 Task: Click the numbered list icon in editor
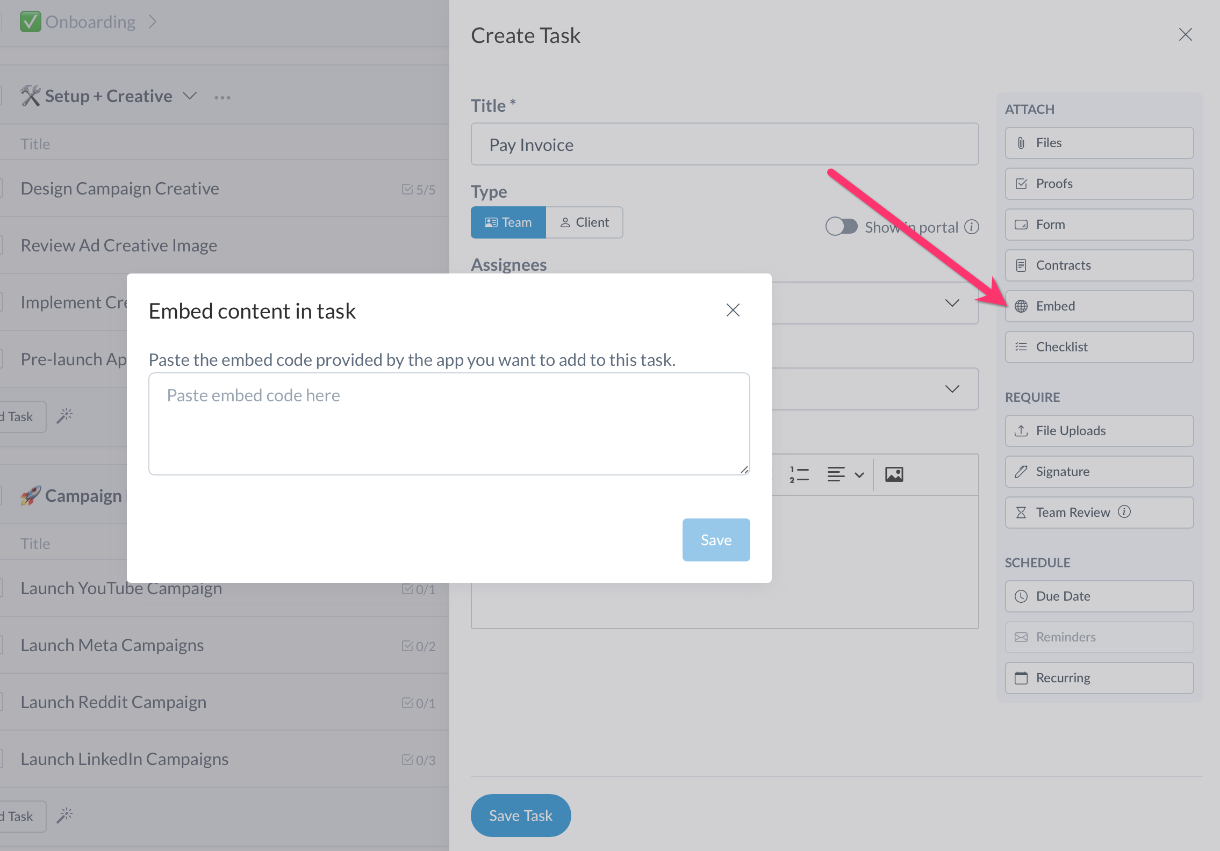[x=799, y=474]
